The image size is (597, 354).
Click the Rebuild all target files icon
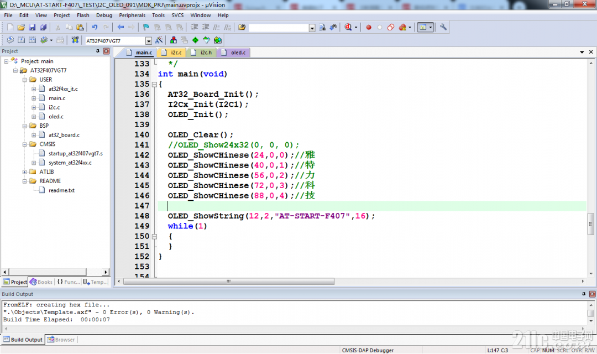click(x=33, y=40)
